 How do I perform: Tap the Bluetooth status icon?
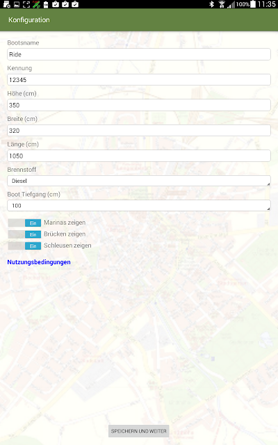(211, 4)
